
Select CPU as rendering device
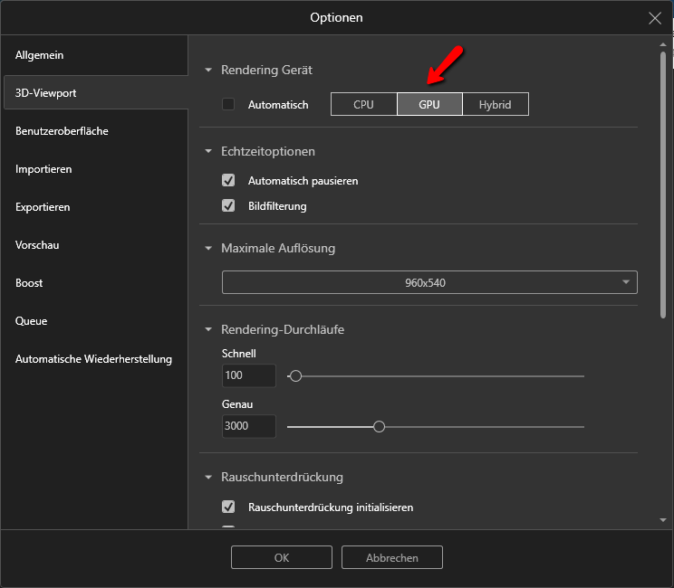tap(363, 105)
